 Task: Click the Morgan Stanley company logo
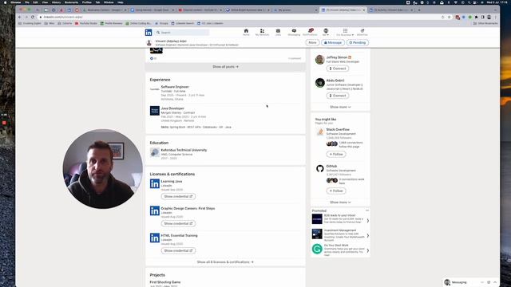click(x=154, y=111)
